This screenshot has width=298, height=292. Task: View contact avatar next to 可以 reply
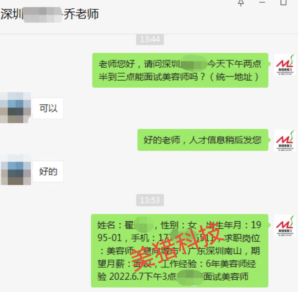15,108
